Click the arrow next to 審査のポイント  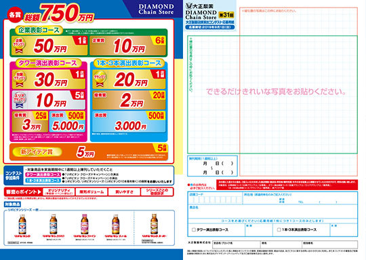point(39,192)
